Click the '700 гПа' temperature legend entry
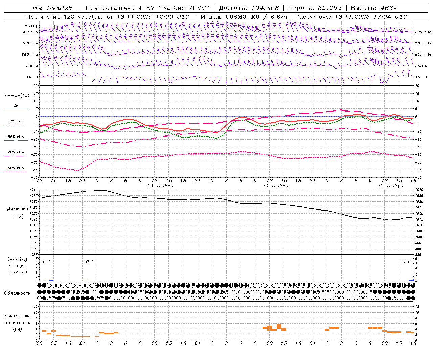 click(x=16, y=152)
